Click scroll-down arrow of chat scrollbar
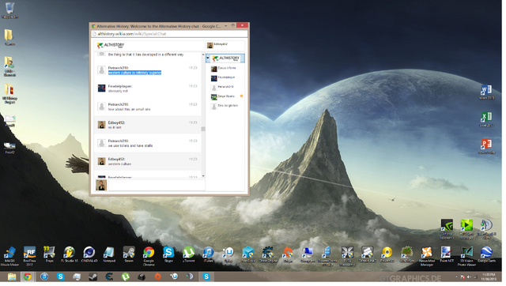 pyautogui.click(x=203, y=176)
